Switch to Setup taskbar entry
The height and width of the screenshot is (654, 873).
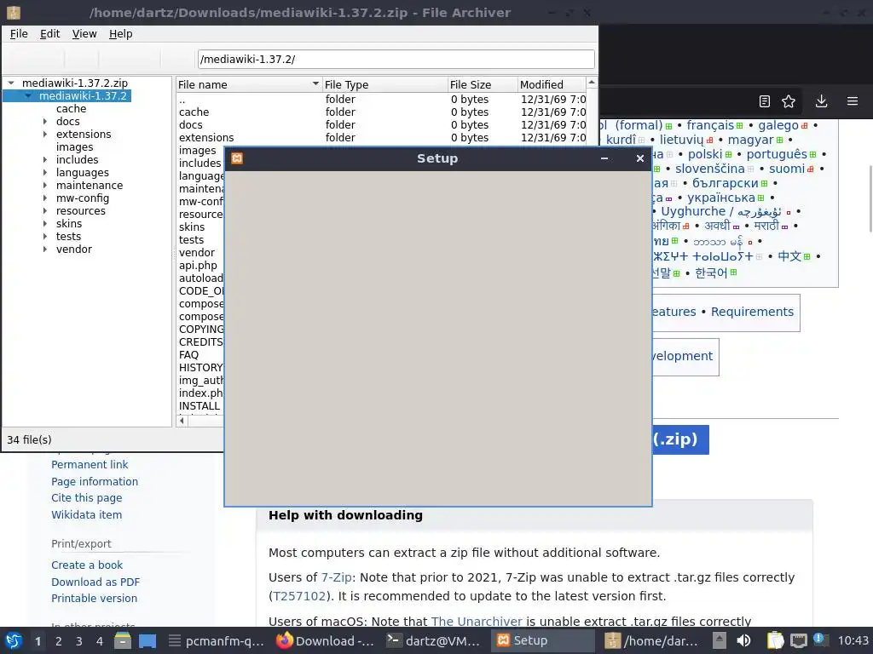[543, 640]
